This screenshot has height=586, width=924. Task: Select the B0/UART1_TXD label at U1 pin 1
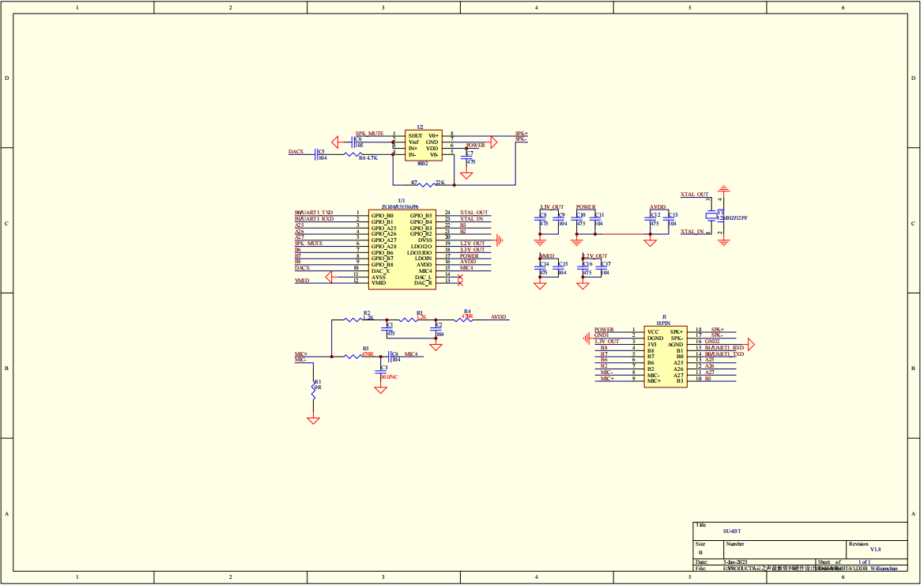coord(314,213)
